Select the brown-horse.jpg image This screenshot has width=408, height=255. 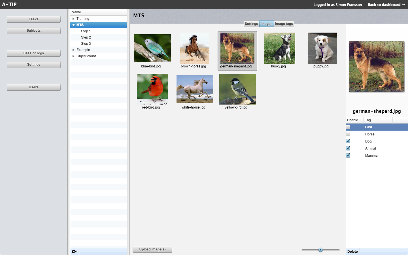(195, 48)
